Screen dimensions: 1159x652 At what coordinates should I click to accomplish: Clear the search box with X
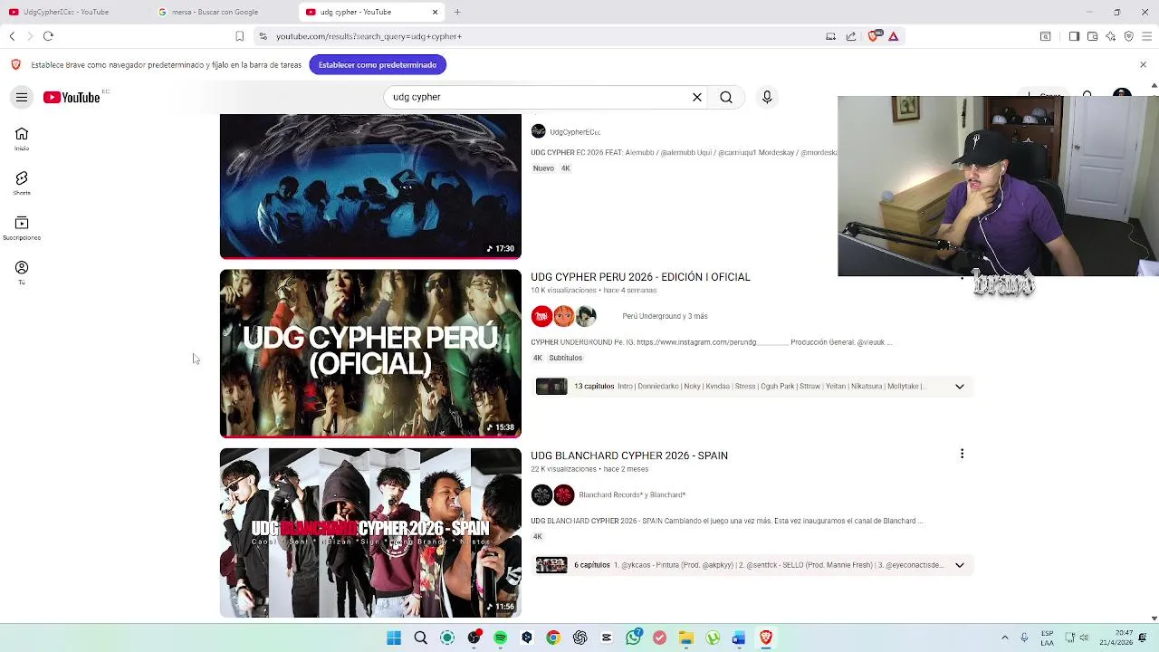click(x=697, y=97)
